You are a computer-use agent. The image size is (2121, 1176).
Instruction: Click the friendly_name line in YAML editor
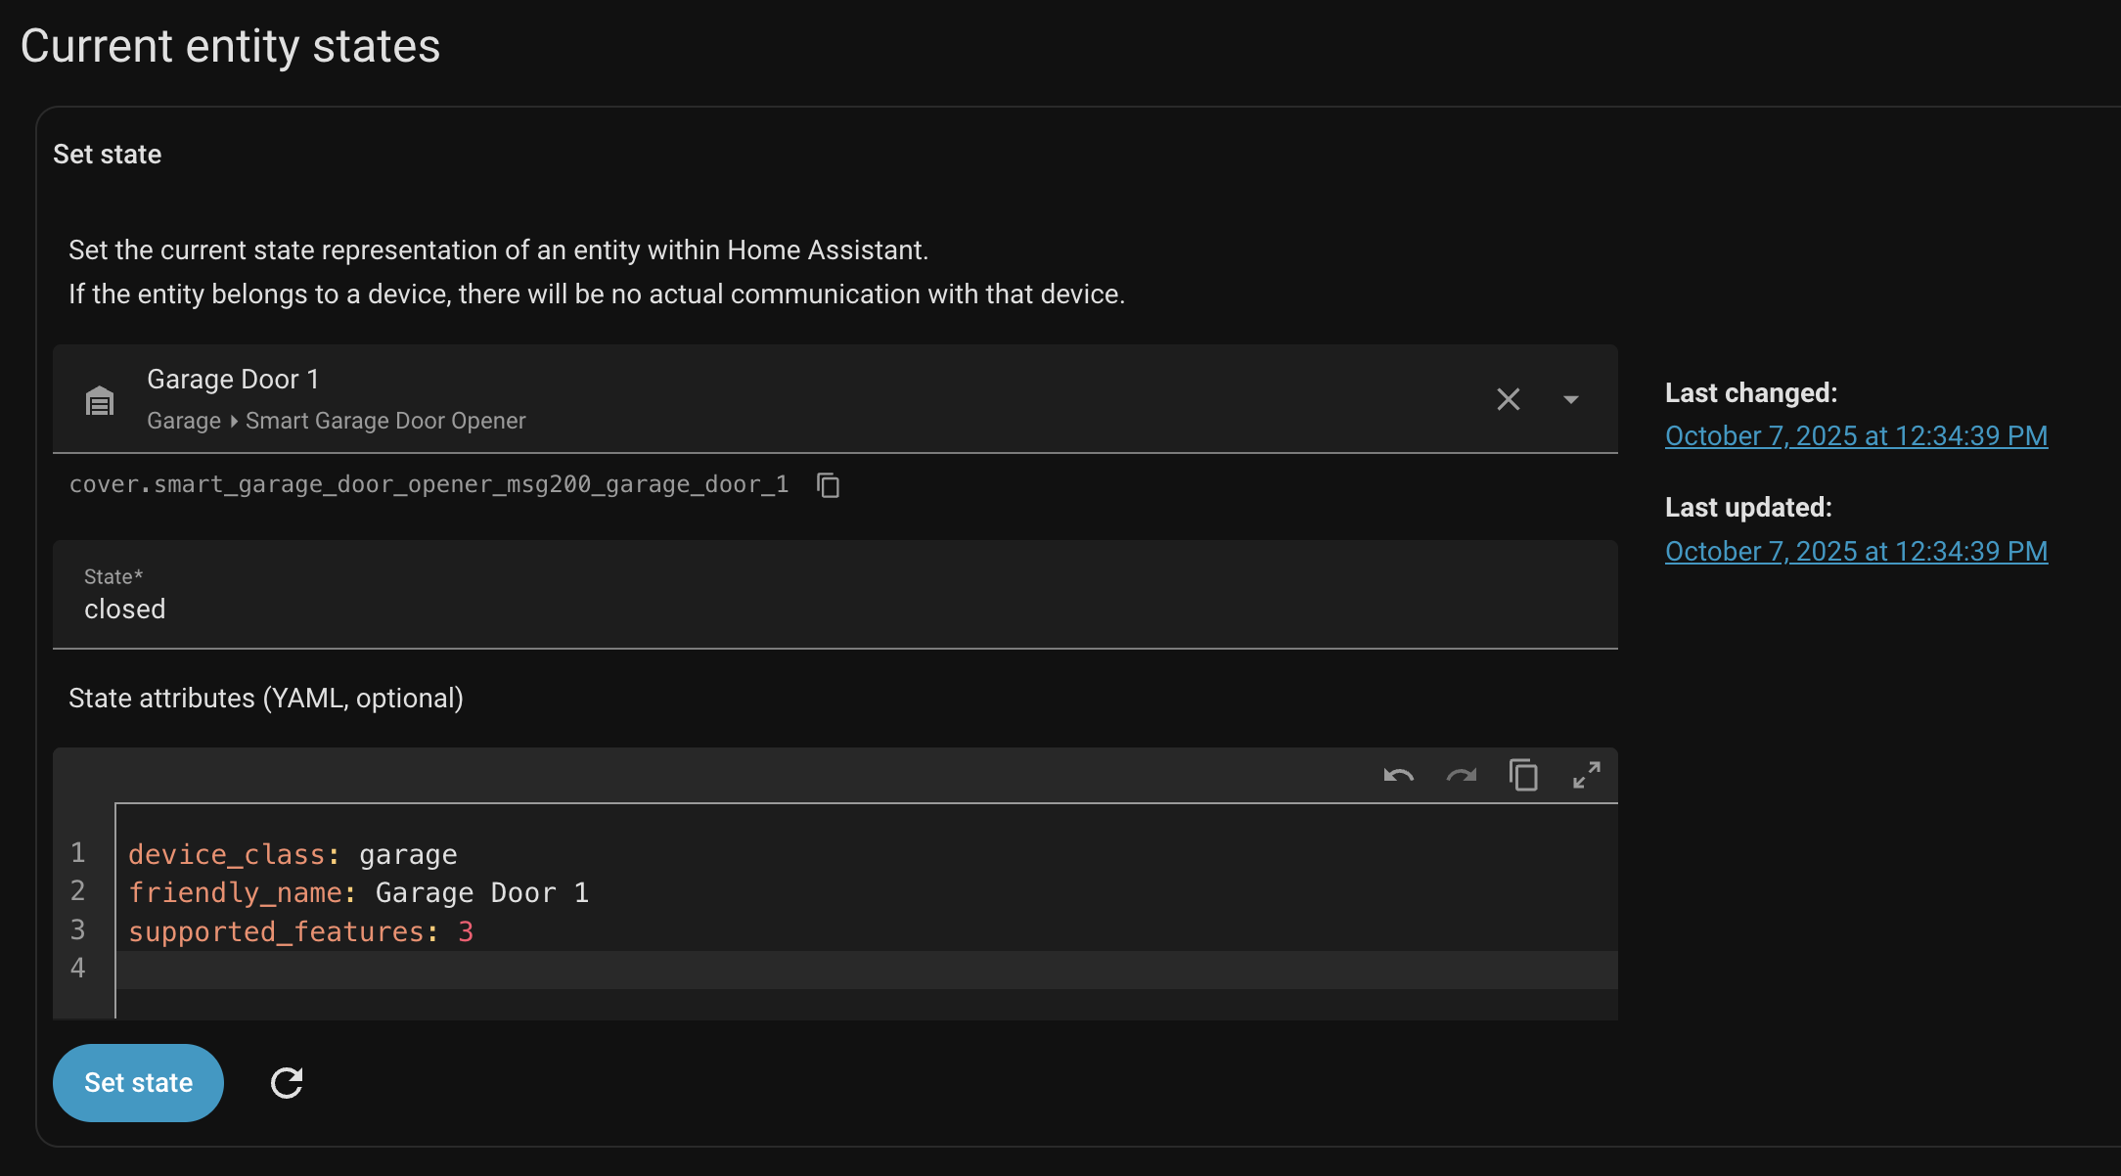[x=358, y=893]
